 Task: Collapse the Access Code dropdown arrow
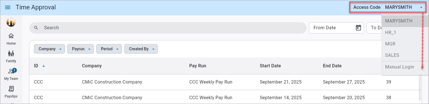pos(421,7)
